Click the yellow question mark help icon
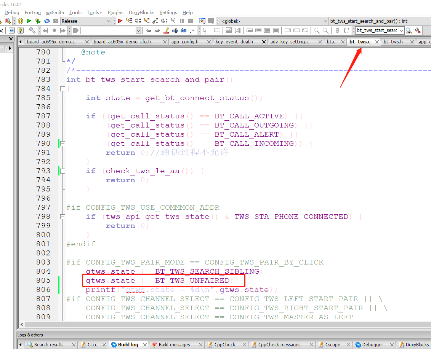Image resolution: width=431 pixels, height=349 pixels. (20, 30)
